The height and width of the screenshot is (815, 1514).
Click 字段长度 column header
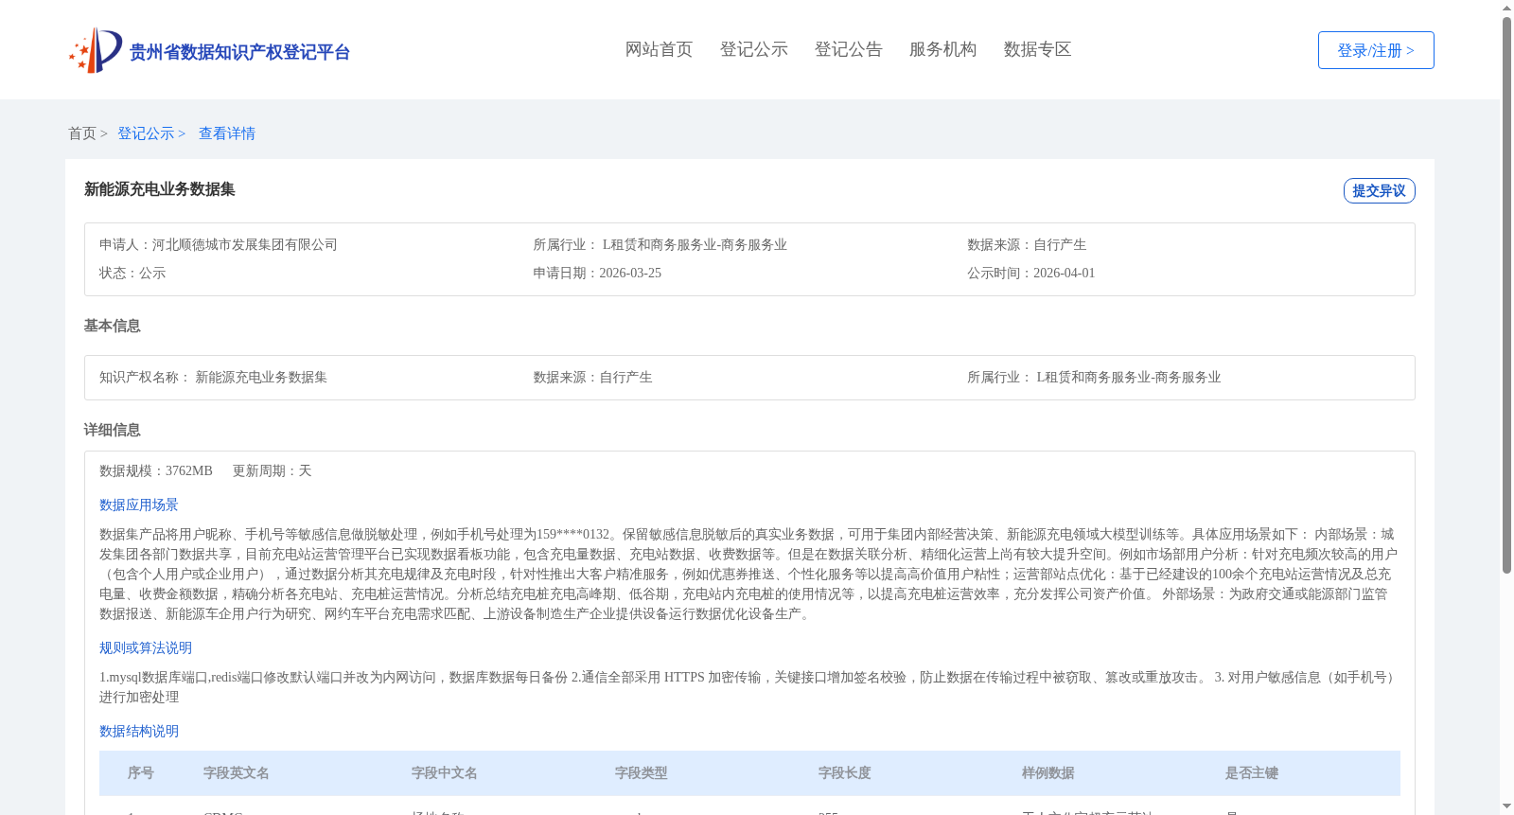tap(845, 773)
